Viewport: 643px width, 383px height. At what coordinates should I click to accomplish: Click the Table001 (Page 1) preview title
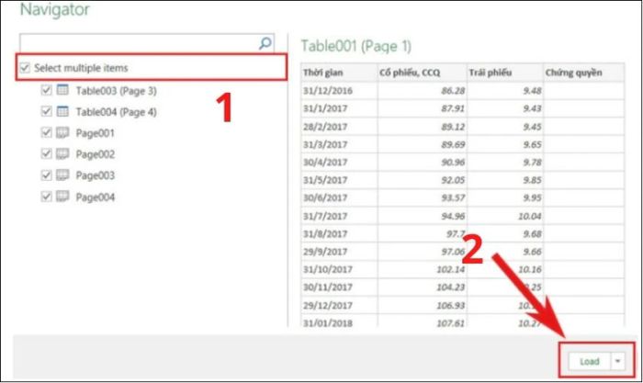[356, 46]
